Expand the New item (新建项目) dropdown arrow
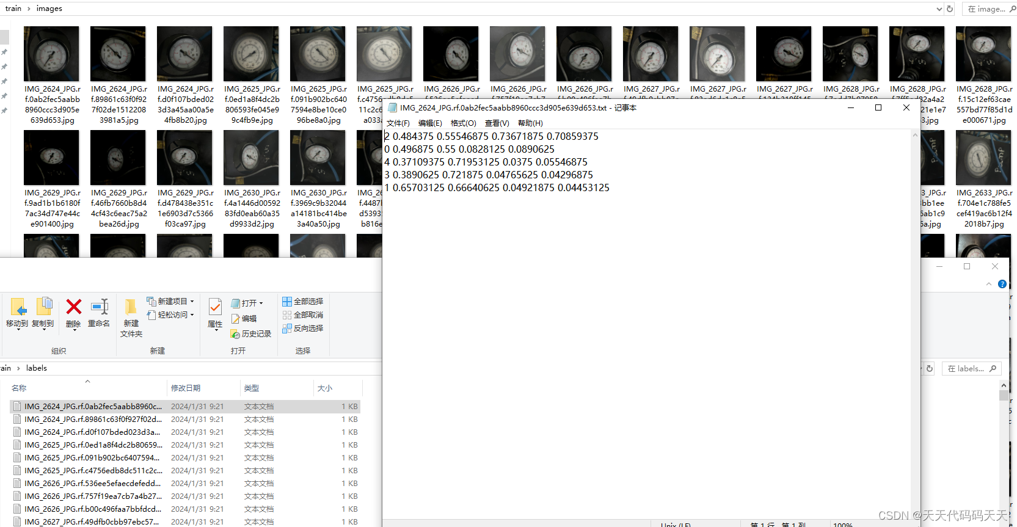Viewport: 1017px width, 527px height. tap(192, 302)
